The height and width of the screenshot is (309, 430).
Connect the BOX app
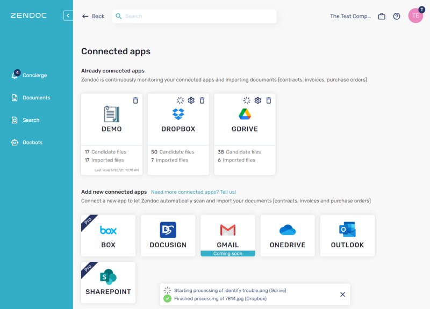(x=109, y=236)
